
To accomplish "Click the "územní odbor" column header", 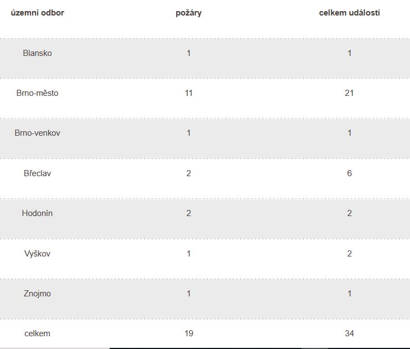I will 37,13.
